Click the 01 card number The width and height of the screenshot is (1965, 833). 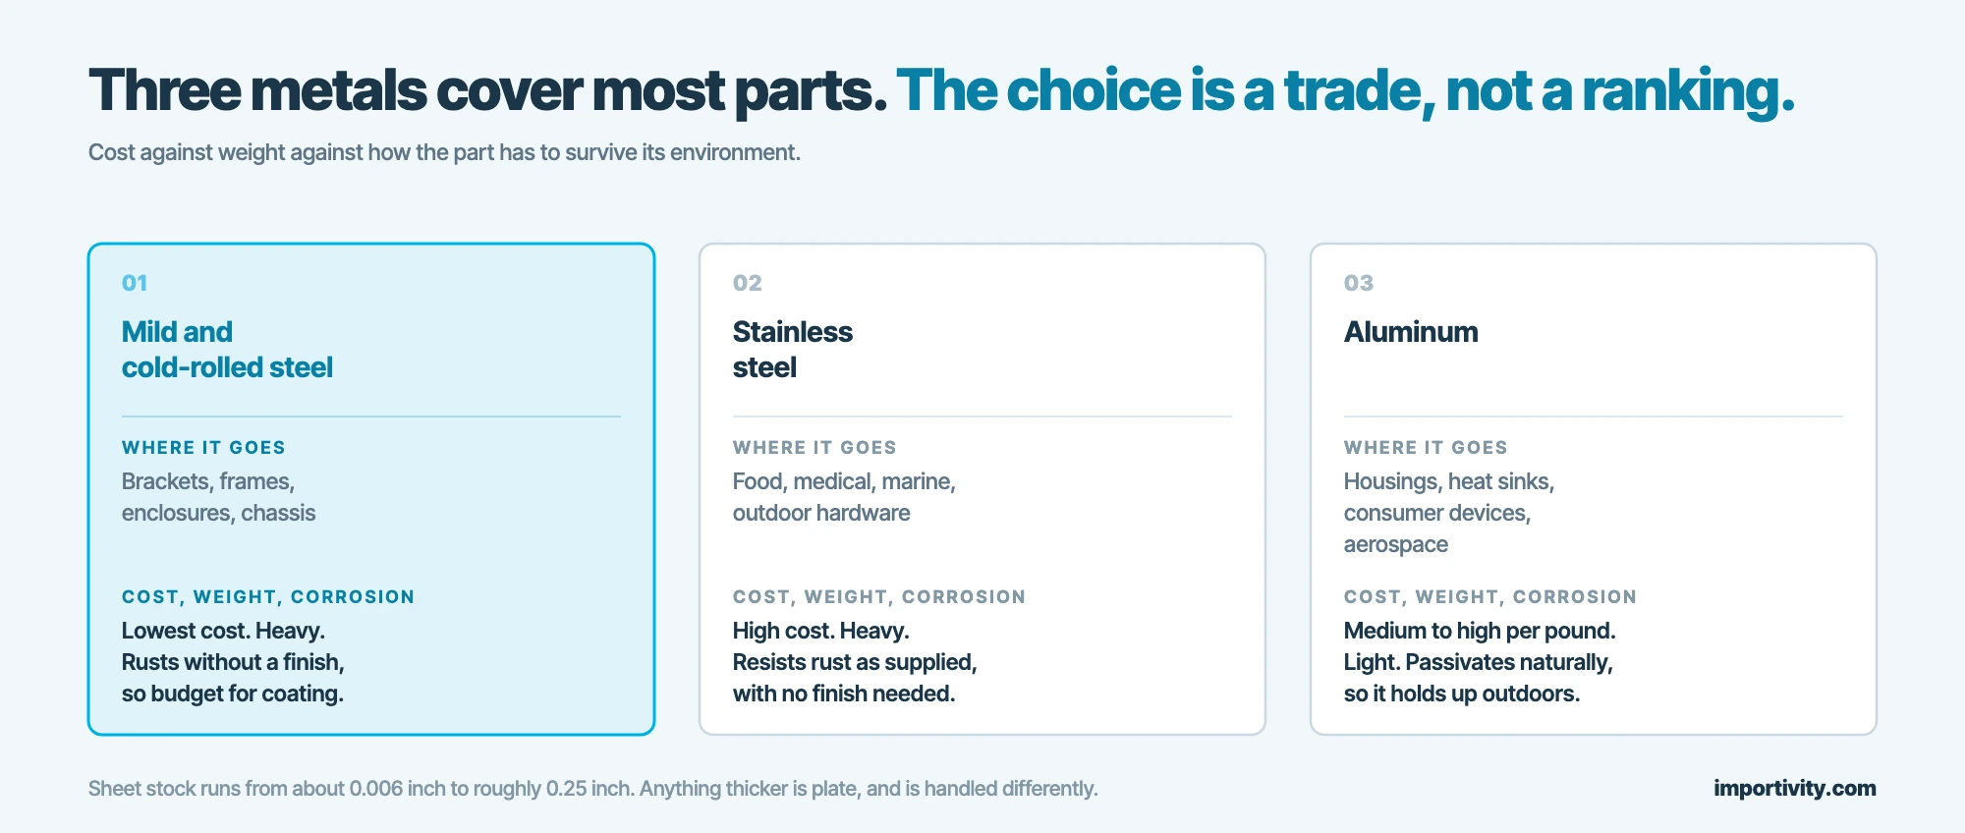pos(135,283)
